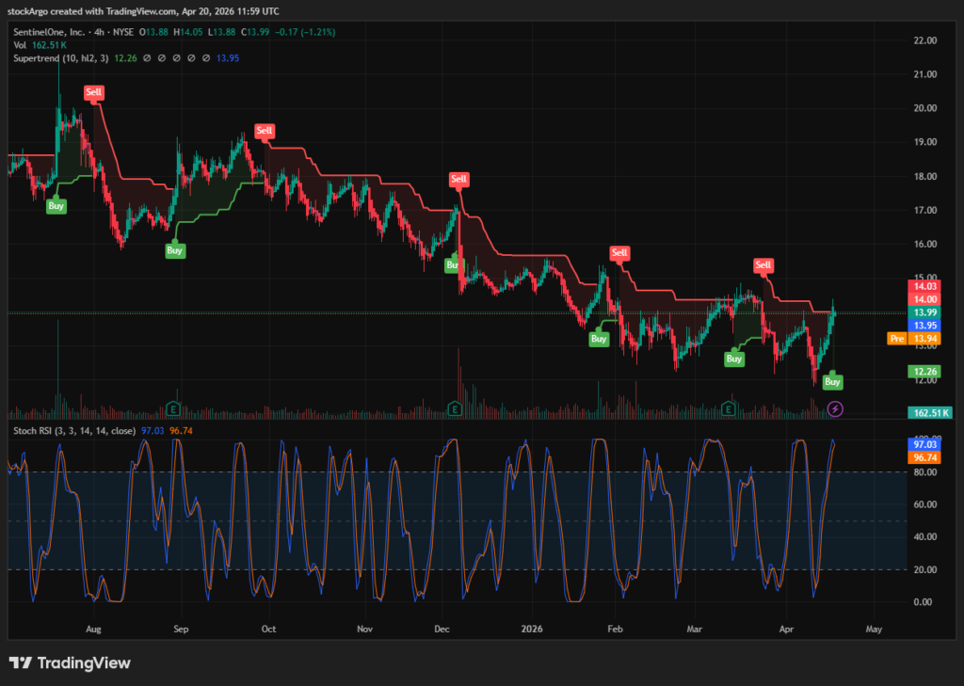Click the 13.99 current price label on the axis
The height and width of the screenshot is (686, 964).
tap(924, 312)
